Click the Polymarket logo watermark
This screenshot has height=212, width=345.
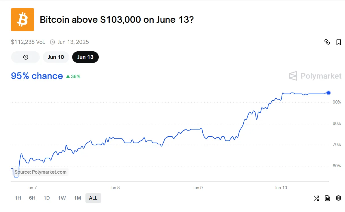315,76
